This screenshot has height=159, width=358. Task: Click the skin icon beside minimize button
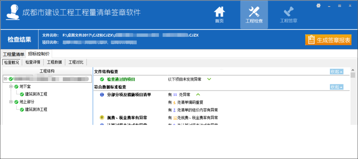tap(319, 6)
